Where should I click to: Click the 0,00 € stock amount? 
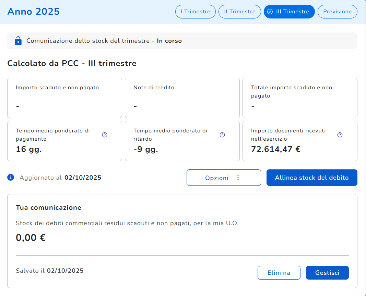[31, 237]
